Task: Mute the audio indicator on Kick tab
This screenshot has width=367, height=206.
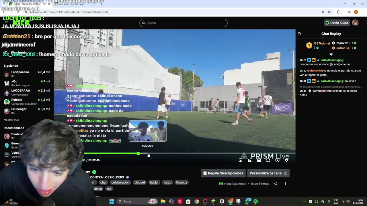Action: [x=44, y=4]
